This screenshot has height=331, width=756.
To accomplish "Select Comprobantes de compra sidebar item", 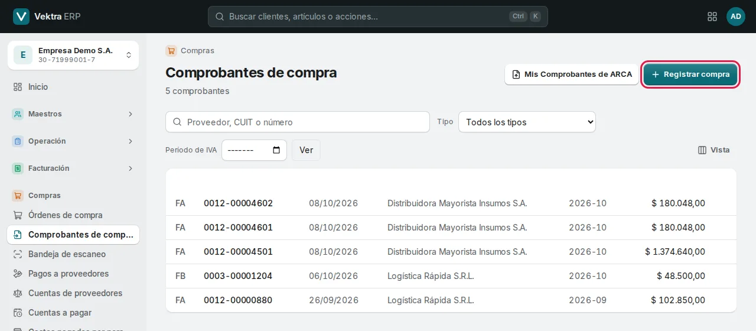I will [x=73, y=235].
